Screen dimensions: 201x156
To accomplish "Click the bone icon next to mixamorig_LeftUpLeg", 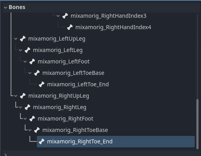I will tap(23, 39).
